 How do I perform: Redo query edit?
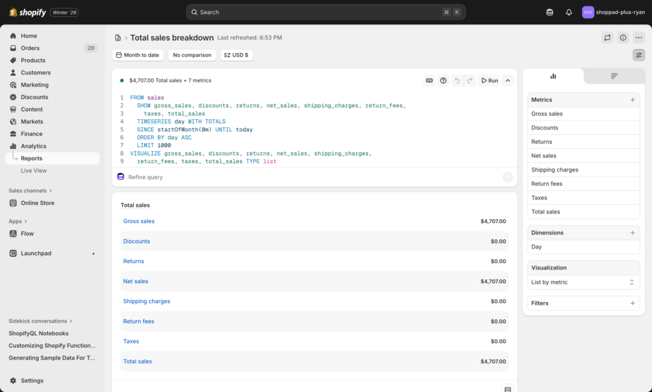tap(470, 81)
